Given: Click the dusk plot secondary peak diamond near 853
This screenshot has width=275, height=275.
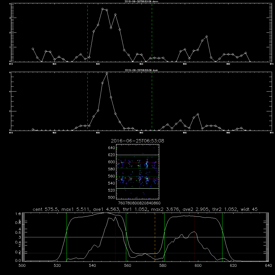Looking at the screenshot, I should click(x=198, y=114).
